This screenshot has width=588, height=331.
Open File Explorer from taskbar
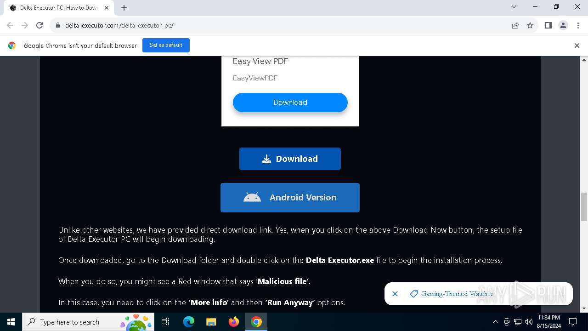[211, 322]
